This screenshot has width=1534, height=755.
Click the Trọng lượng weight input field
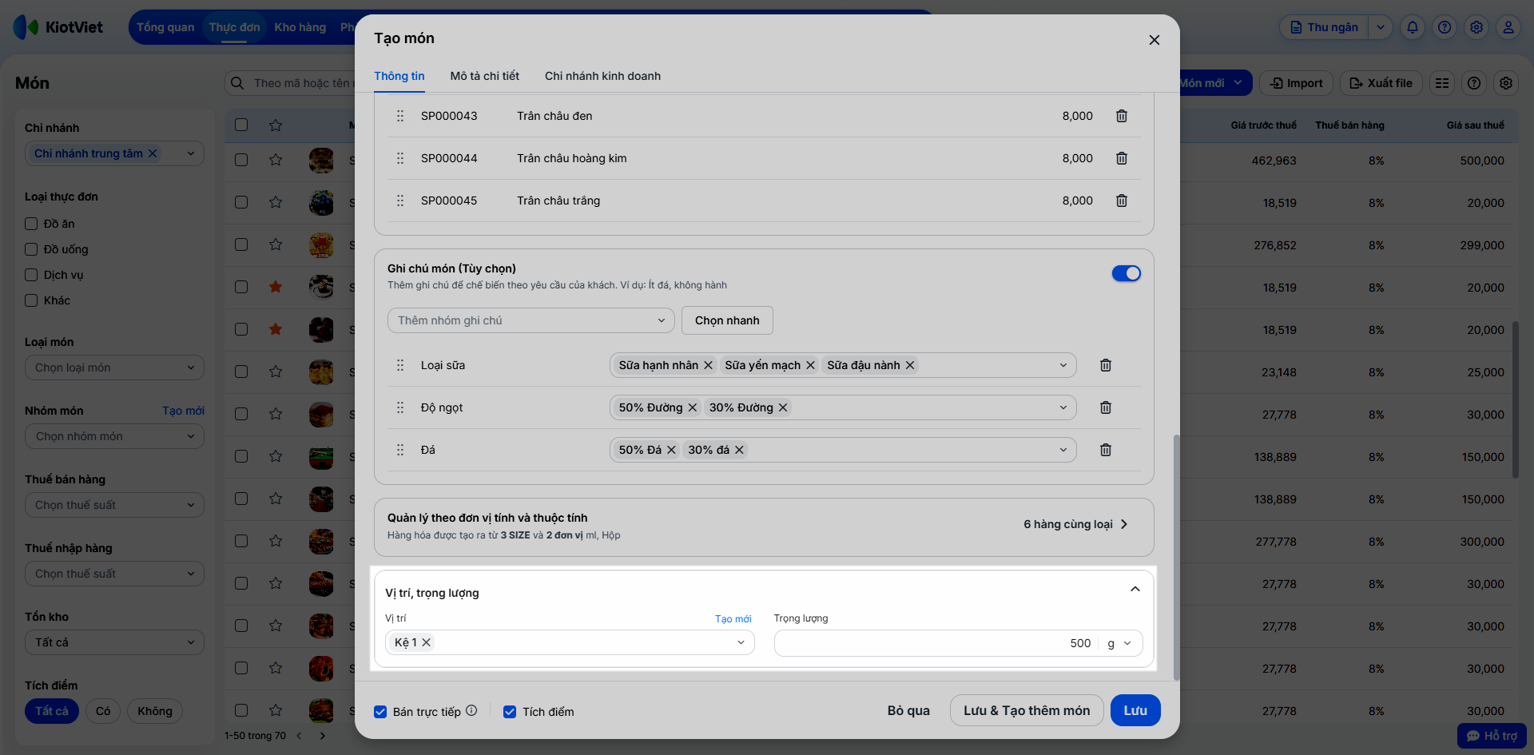click(937, 643)
